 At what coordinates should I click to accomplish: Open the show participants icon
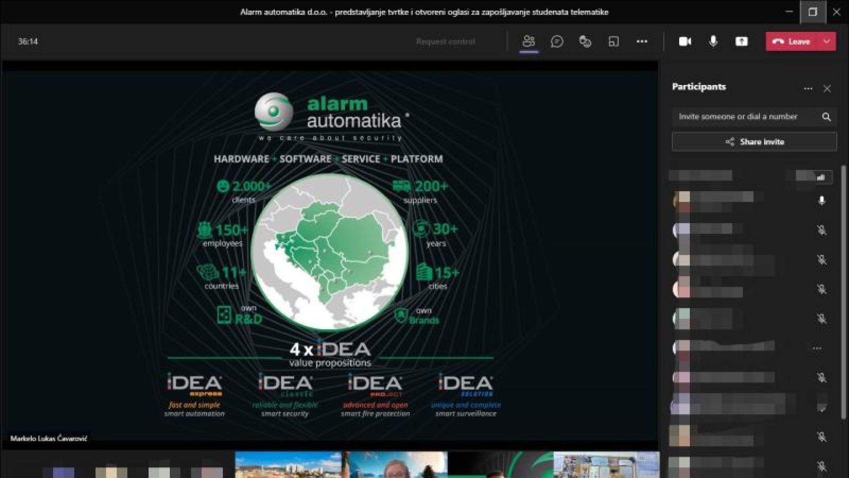coord(528,42)
